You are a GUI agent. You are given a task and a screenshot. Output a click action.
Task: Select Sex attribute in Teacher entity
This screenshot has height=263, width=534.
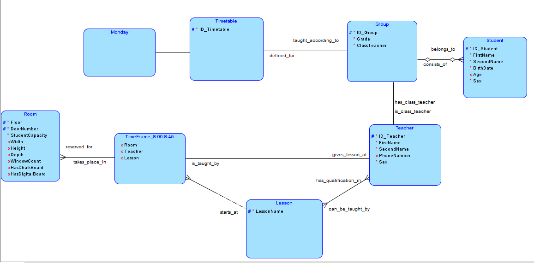(x=383, y=162)
